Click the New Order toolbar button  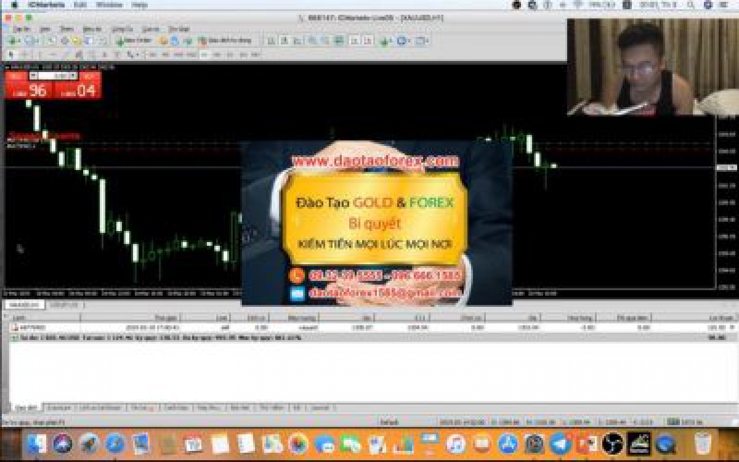(x=134, y=41)
